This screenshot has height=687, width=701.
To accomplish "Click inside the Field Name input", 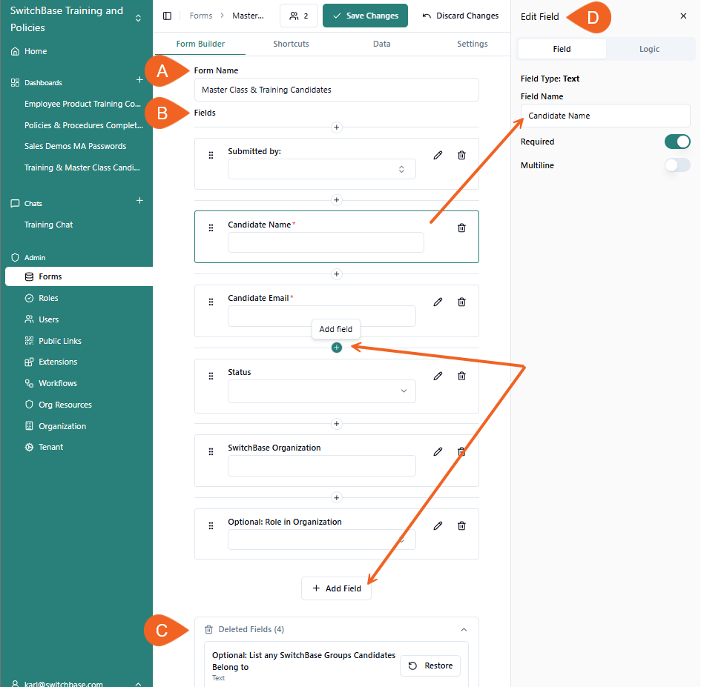I will pos(605,116).
